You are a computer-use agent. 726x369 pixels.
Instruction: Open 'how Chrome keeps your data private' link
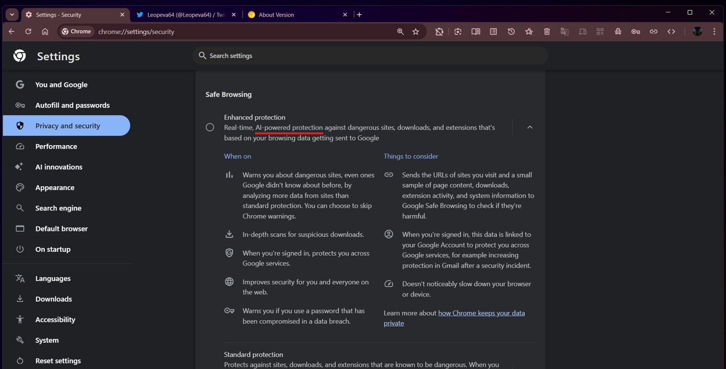click(x=454, y=318)
